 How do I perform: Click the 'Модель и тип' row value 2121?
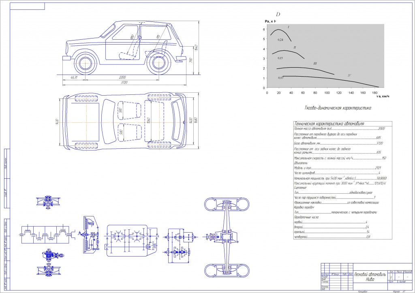[378, 168]
